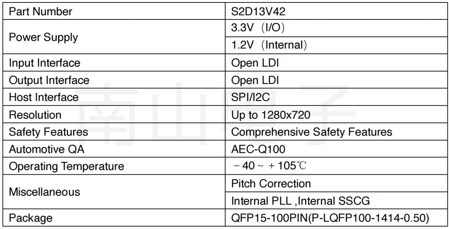Image resolution: width=449 pixels, height=229 pixels.
Task: Select the −40 ~ +105℃ temperature value
Action: pyautogui.click(x=270, y=166)
